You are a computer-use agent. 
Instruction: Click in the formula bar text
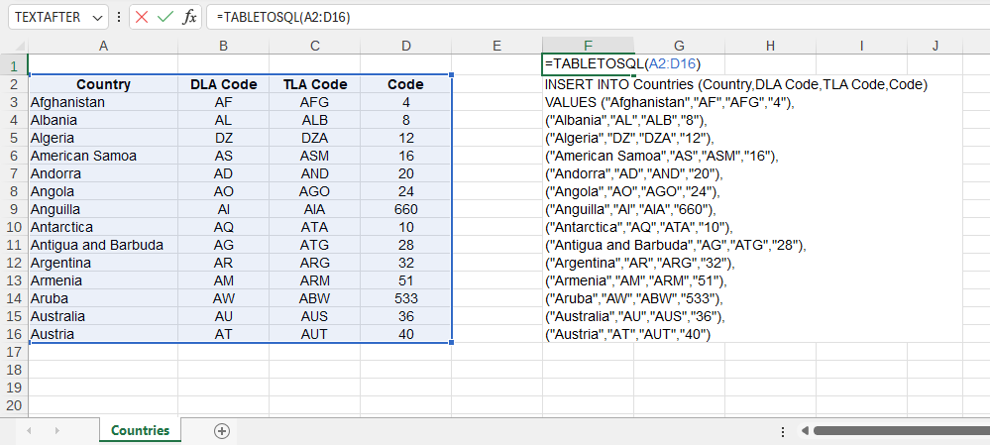click(282, 18)
